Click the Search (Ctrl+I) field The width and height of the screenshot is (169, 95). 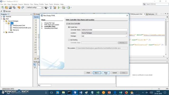[156, 4]
